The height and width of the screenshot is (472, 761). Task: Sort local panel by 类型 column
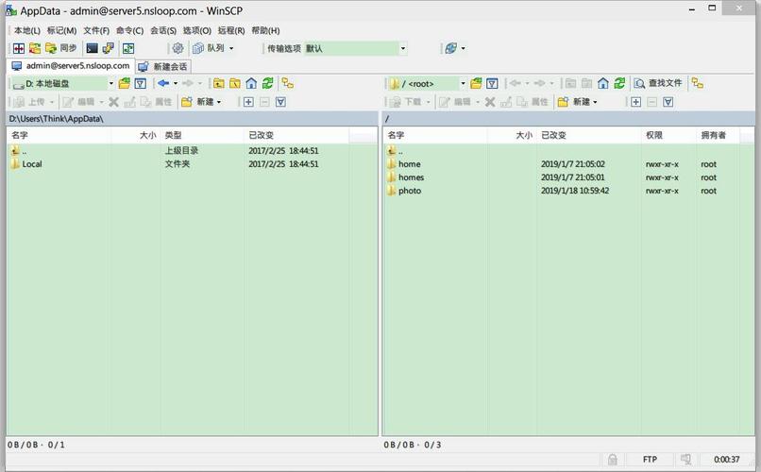pyautogui.click(x=202, y=135)
